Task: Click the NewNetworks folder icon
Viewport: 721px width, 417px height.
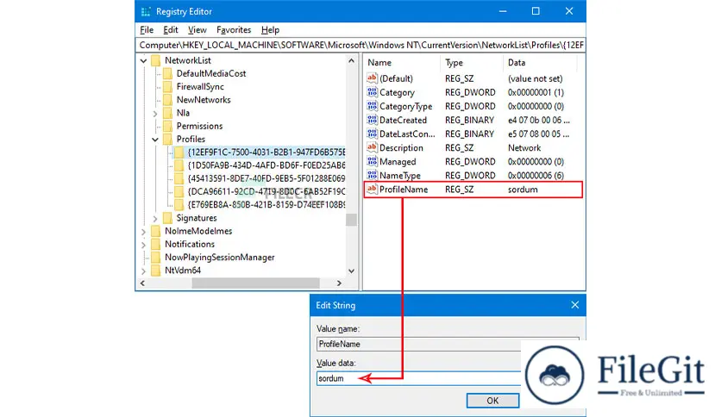Action: 168,100
